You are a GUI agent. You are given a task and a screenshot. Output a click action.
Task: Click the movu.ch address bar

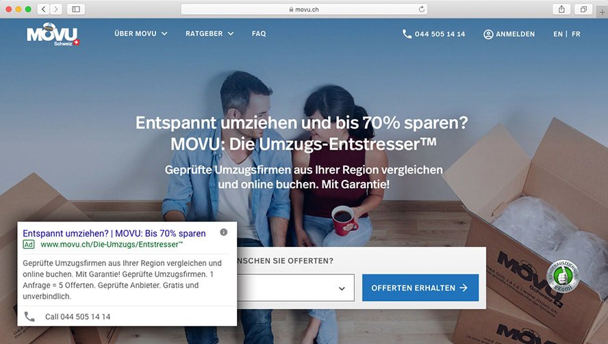click(x=304, y=10)
